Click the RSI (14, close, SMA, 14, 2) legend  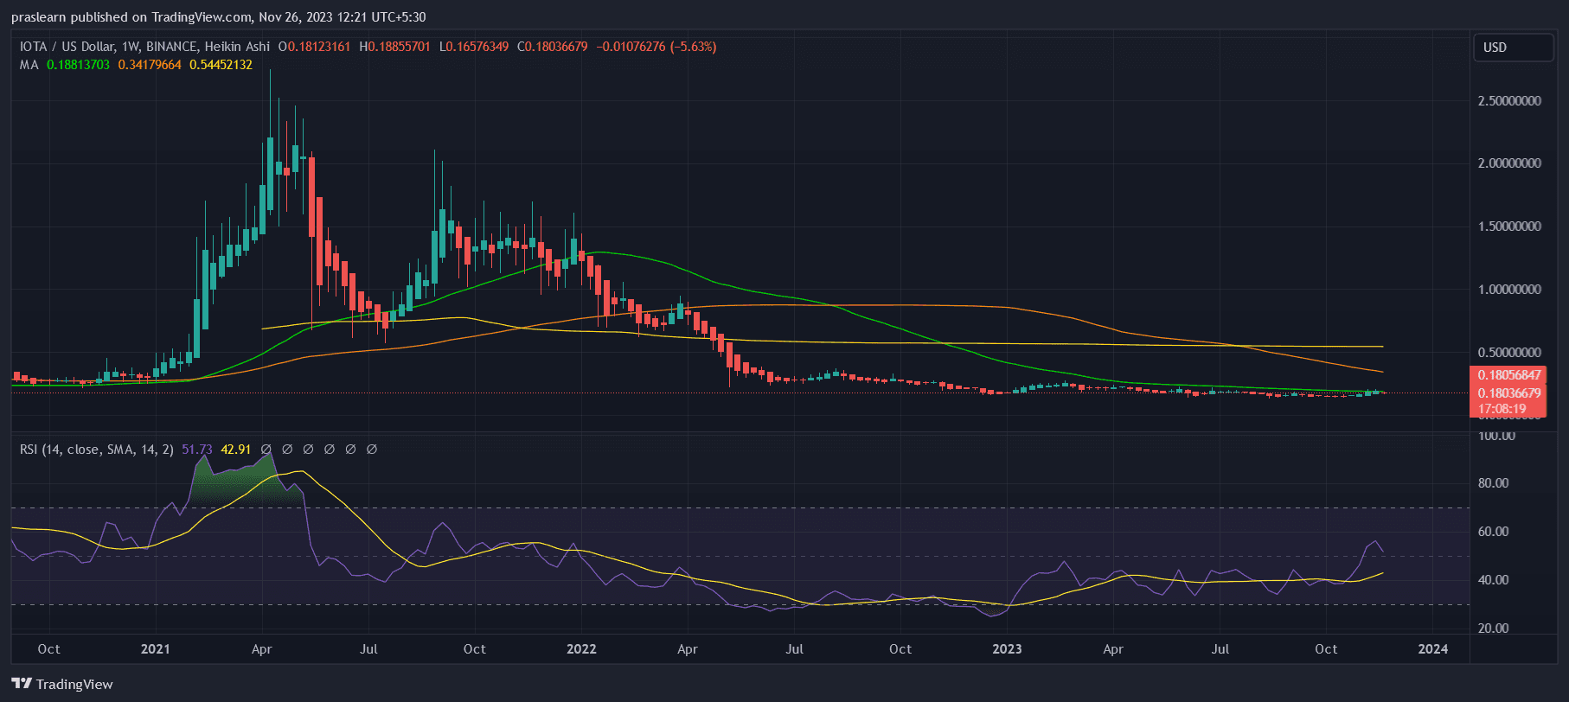[x=96, y=450]
